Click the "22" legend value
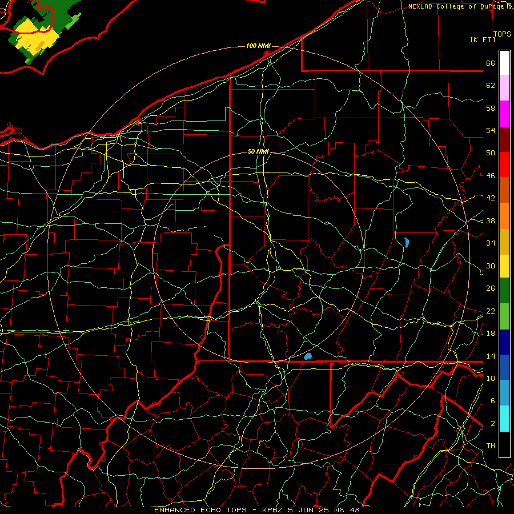 491,311
